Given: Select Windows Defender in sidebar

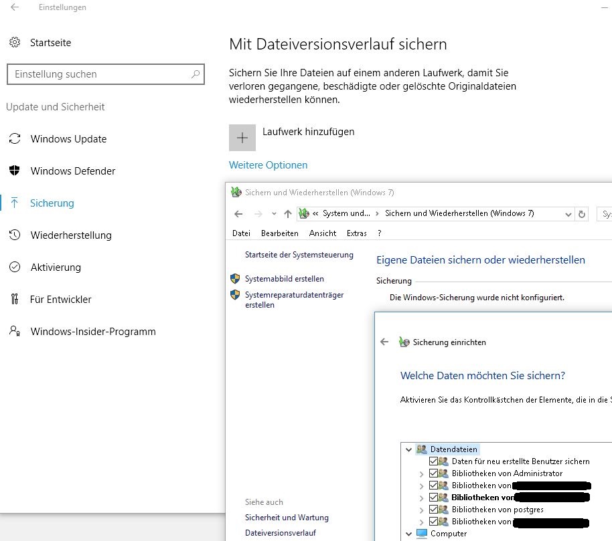Looking at the screenshot, I should pyautogui.click(x=72, y=171).
